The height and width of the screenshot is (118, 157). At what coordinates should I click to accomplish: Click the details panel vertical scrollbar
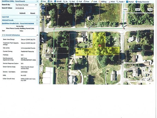tap(37, 51)
